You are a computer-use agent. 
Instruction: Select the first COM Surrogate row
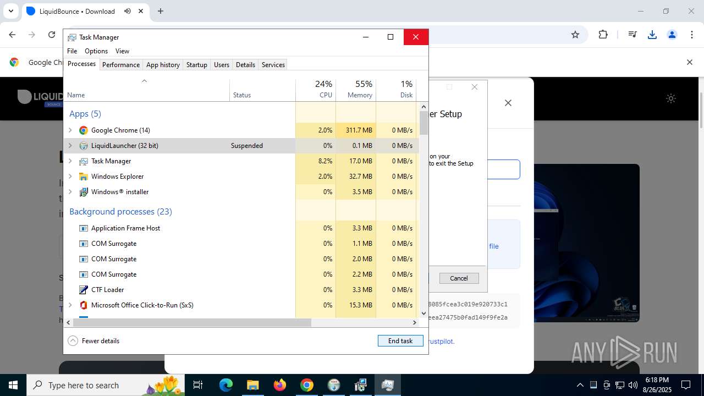point(241,244)
